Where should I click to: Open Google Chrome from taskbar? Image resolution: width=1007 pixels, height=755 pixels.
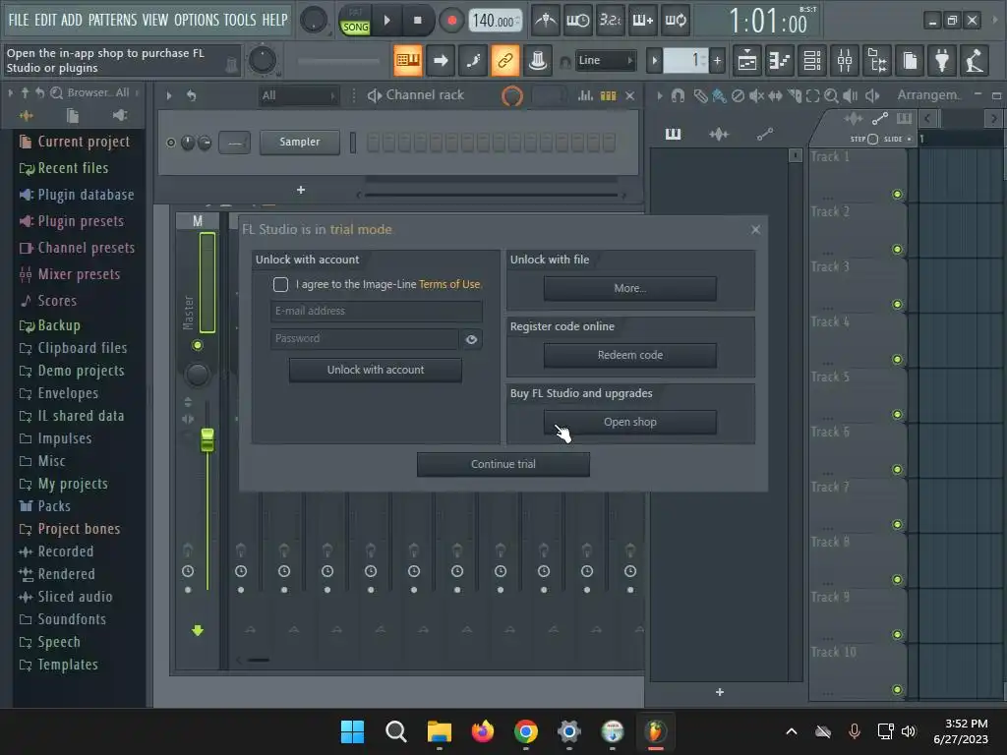[525, 731]
